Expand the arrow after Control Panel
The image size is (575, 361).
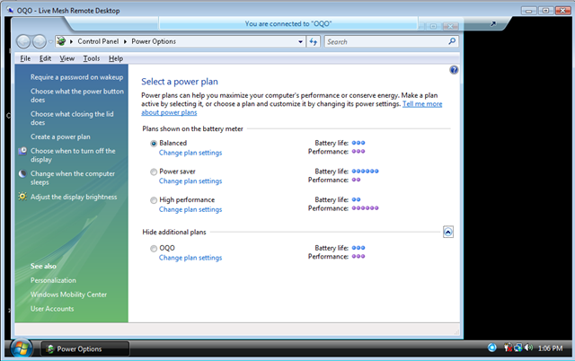125,41
